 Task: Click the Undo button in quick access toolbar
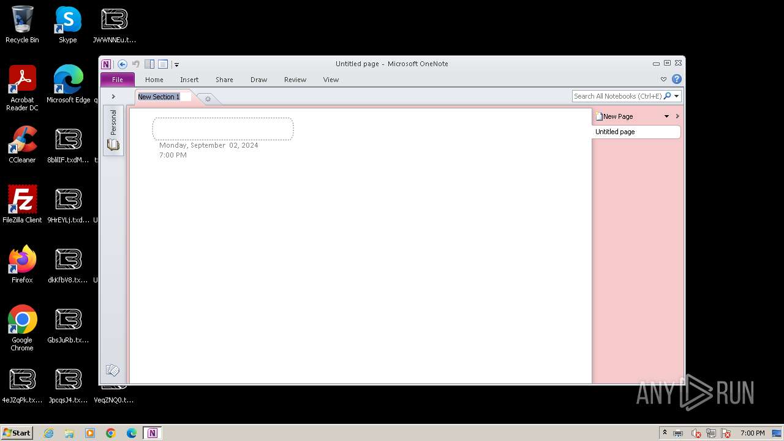coord(136,64)
